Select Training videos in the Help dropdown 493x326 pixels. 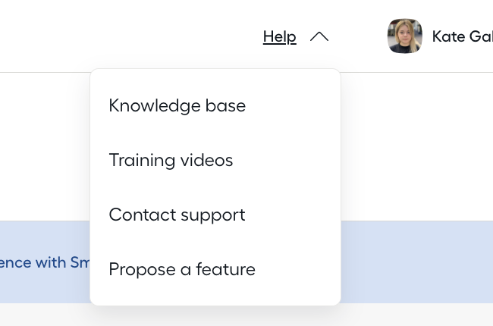171,160
